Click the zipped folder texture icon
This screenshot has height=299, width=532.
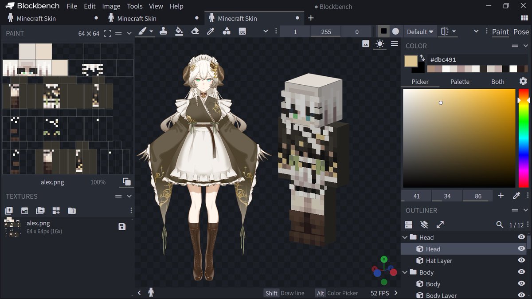(x=72, y=211)
